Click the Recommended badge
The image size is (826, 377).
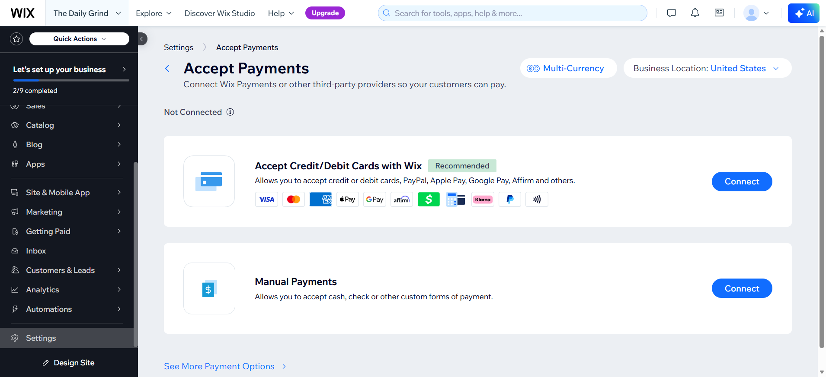(462, 166)
